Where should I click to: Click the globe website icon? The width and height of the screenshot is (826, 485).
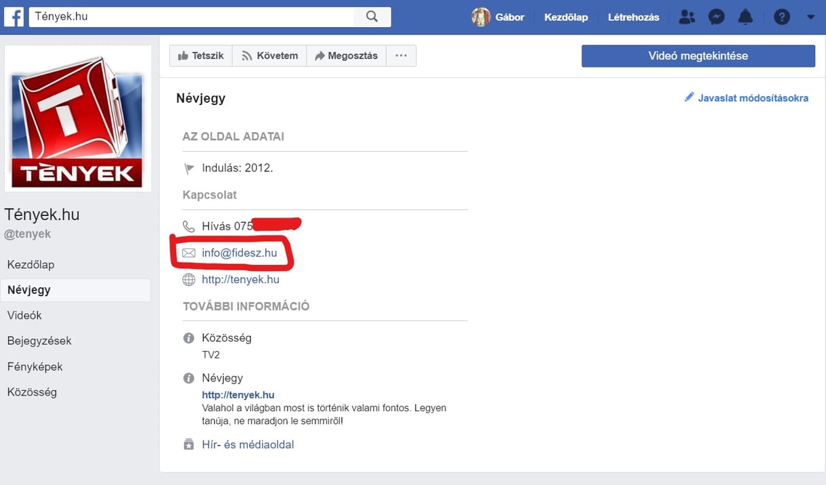[189, 279]
